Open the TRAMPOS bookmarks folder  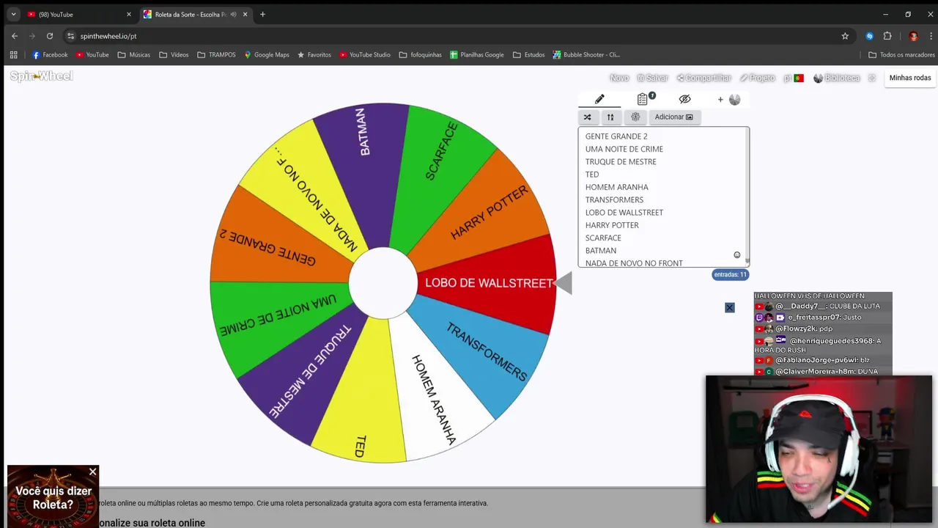pos(216,55)
